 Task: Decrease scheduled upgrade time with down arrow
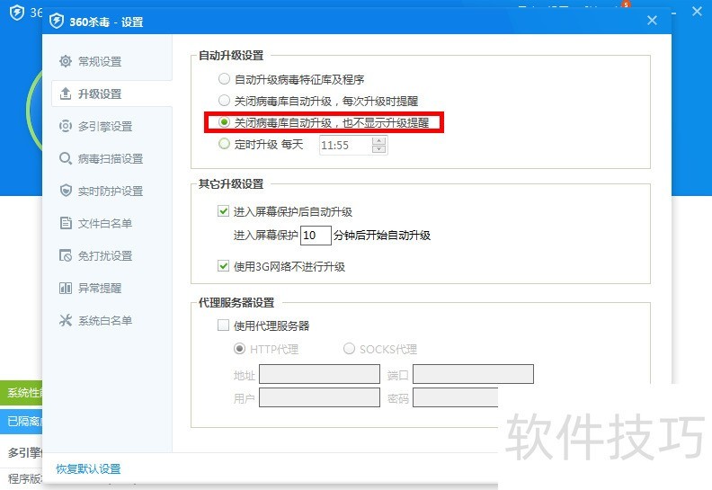(x=378, y=149)
